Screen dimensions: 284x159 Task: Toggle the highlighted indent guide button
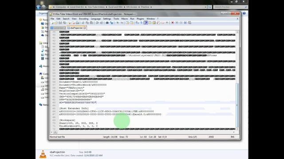(146, 23)
